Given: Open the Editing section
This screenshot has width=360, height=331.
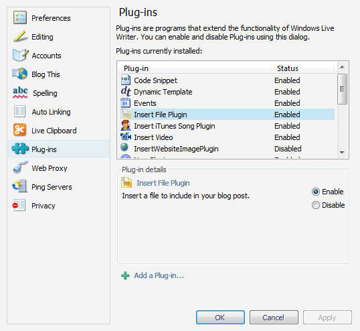Looking at the screenshot, I should pyautogui.click(x=59, y=37).
